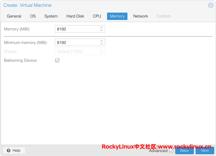216x156 pixels.
Task: Open the Network tab
Action: (141, 16)
